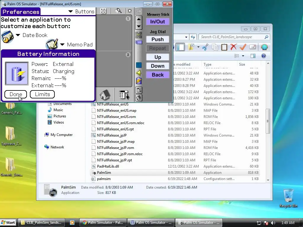The height and width of the screenshot is (227, 303).
Task: Select the NTFullRelease_enUS.rom file
Action: click(x=175, y=116)
